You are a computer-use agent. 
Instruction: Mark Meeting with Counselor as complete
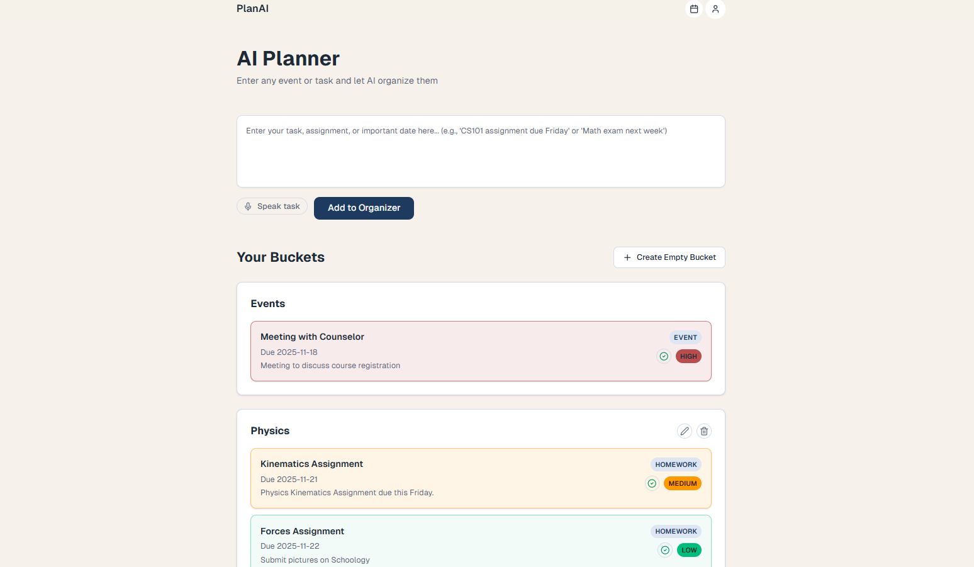tap(664, 356)
